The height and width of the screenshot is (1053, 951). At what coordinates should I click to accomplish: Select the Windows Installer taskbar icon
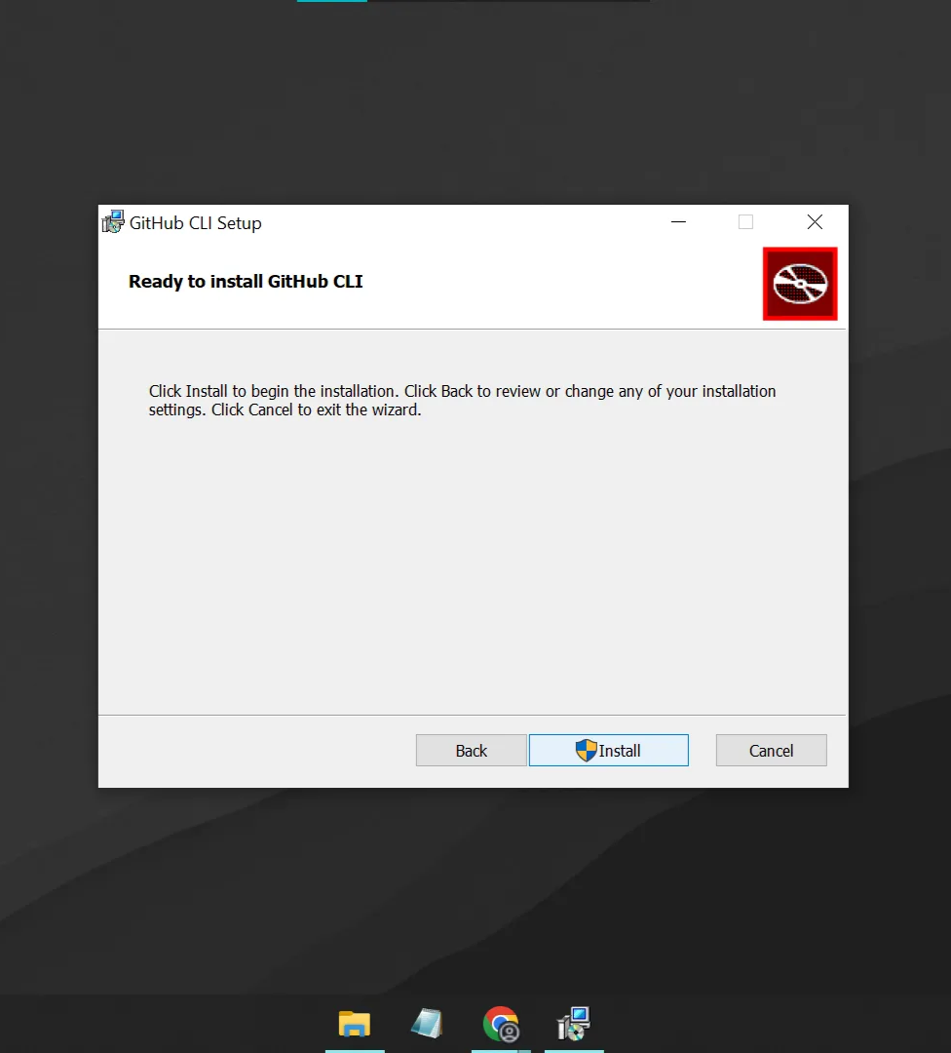(x=574, y=1024)
